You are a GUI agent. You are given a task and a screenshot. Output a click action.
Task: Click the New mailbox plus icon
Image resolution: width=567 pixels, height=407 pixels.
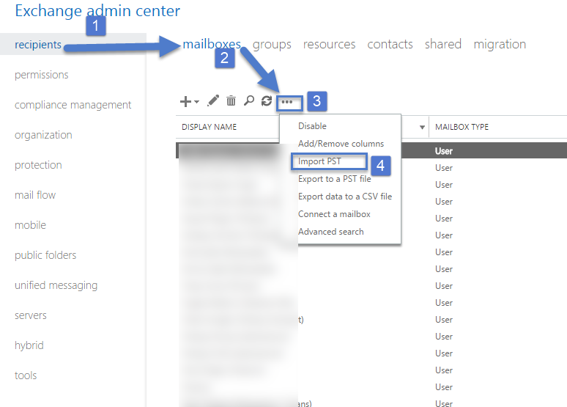[185, 101]
